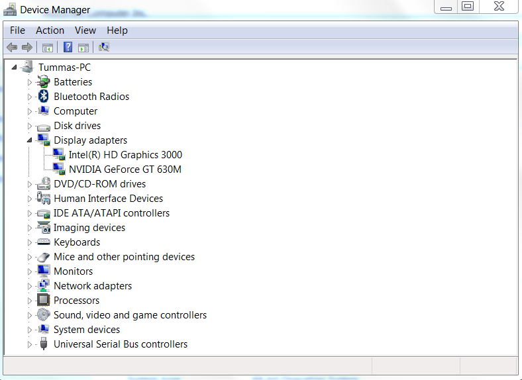Click the Mice and pointing devices icon
Viewport: 522px width, 380px height.
point(43,257)
